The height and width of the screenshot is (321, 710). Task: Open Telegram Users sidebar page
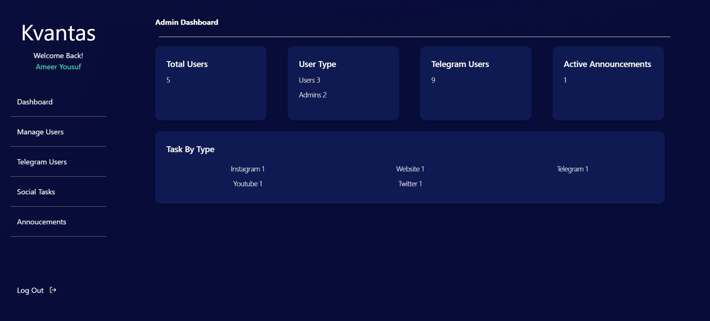point(42,162)
